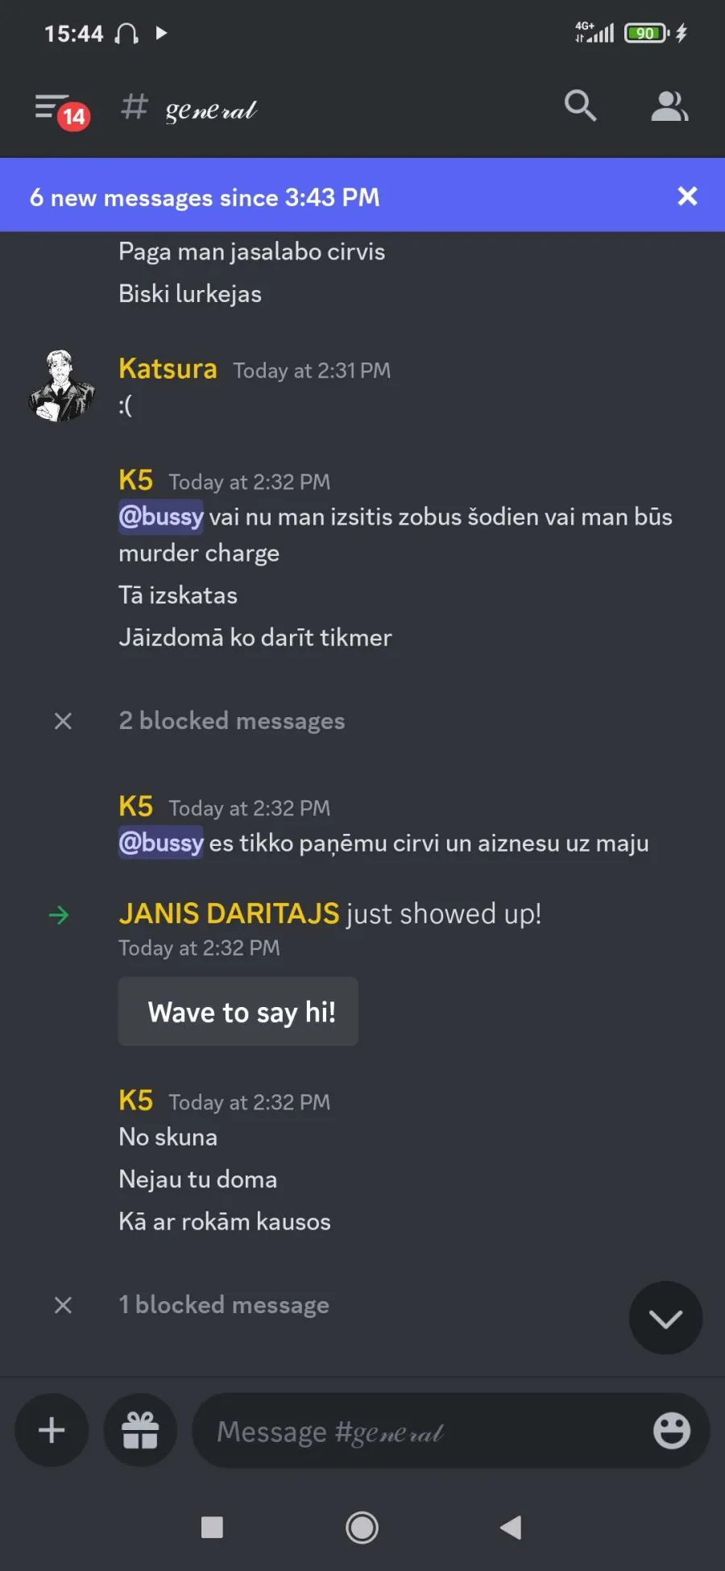Tap Android recent apps square

point(212,1527)
